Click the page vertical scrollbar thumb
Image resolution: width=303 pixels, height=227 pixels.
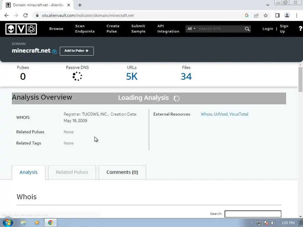pos(300,80)
